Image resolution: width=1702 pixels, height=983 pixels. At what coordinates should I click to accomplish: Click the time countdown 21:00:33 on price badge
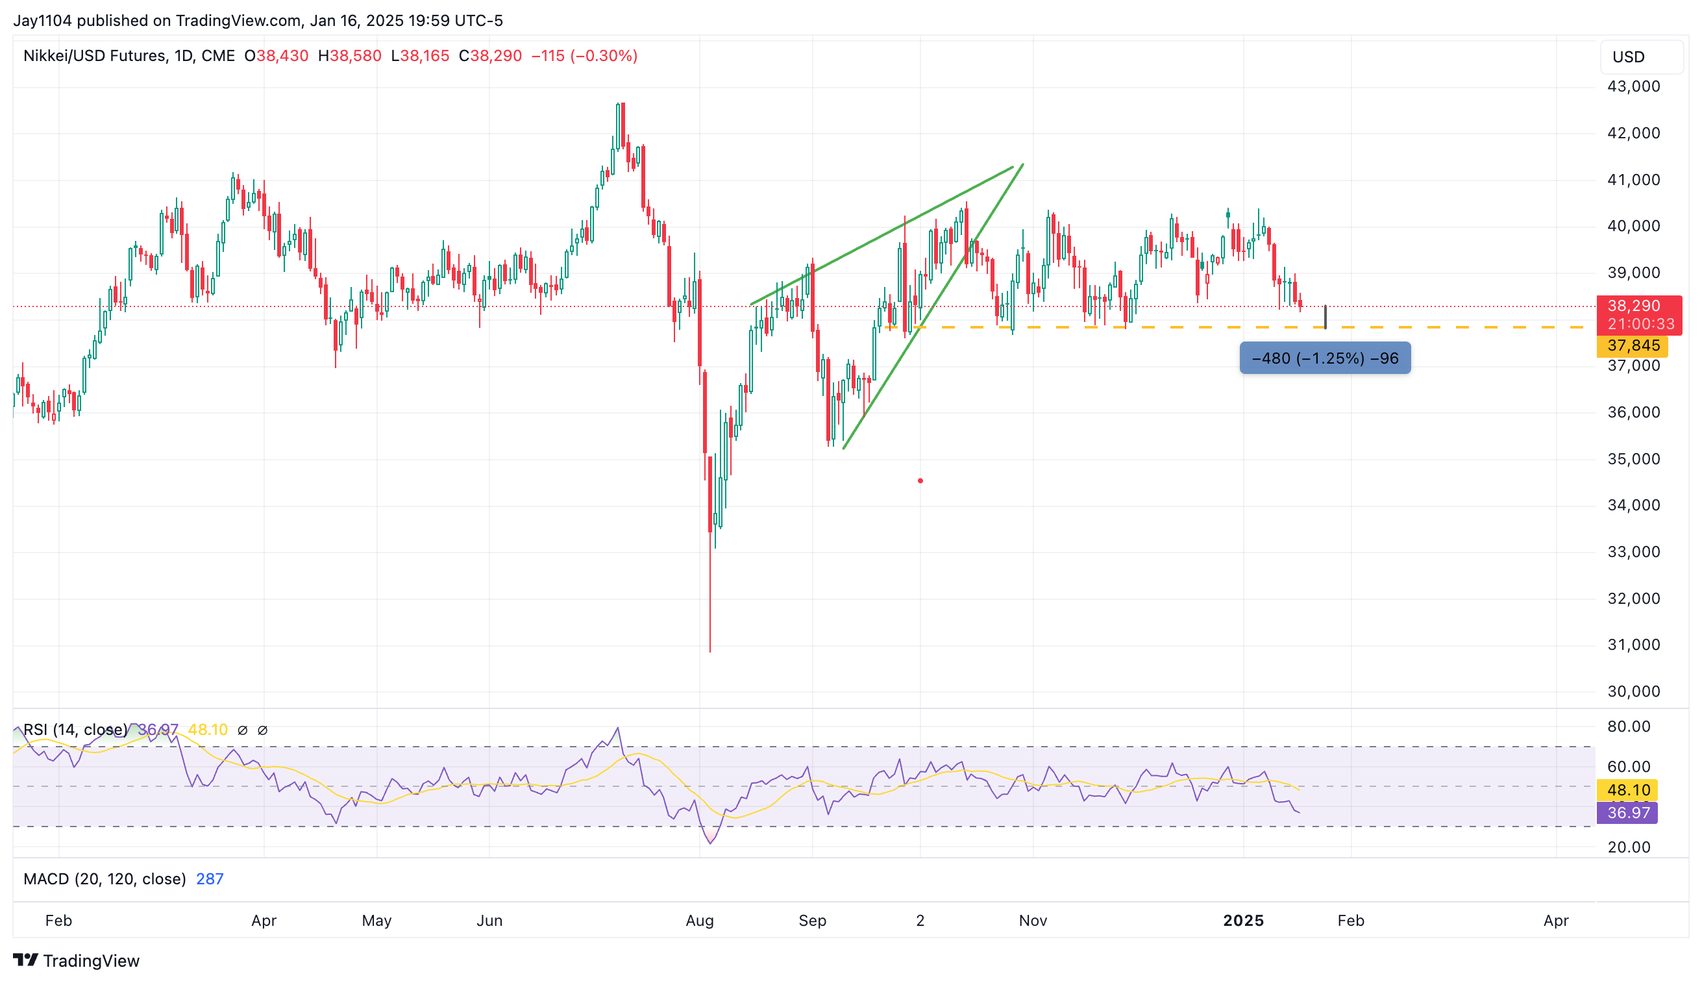(x=1640, y=324)
